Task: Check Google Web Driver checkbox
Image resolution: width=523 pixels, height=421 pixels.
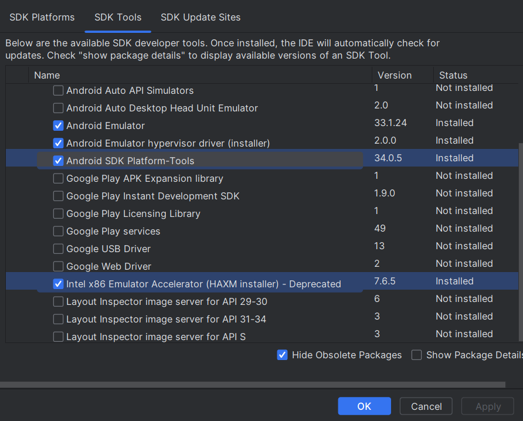Action: [58, 266]
